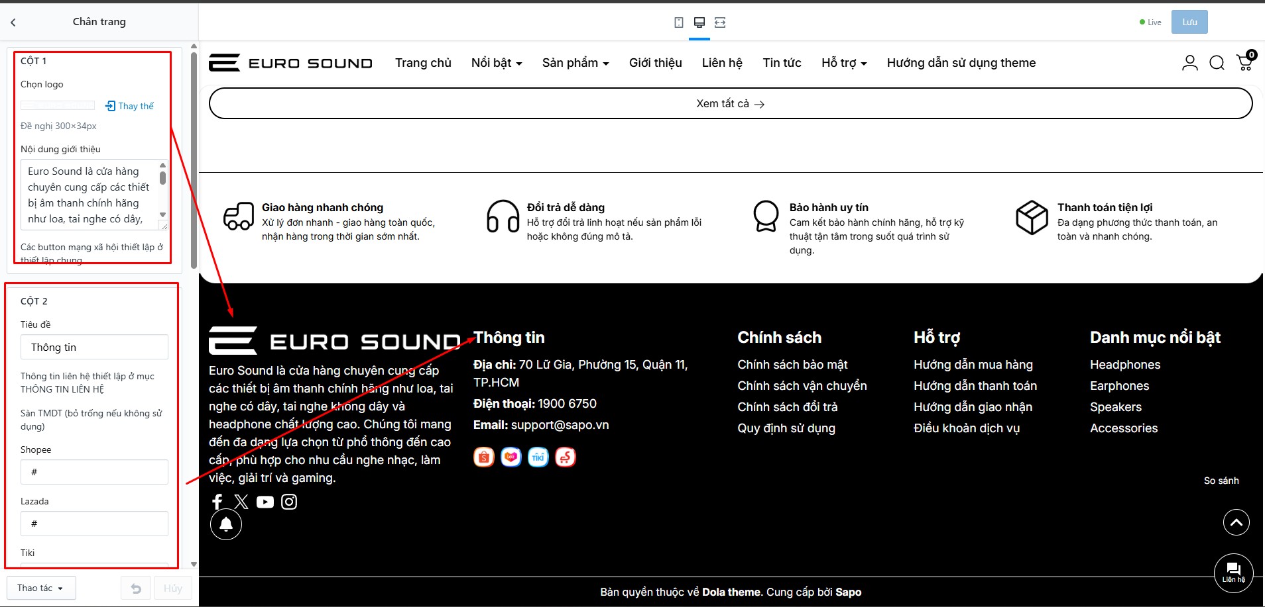The height and width of the screenshot is (607, 1265).
Task: Click the notification bell button
Action: 226,524
